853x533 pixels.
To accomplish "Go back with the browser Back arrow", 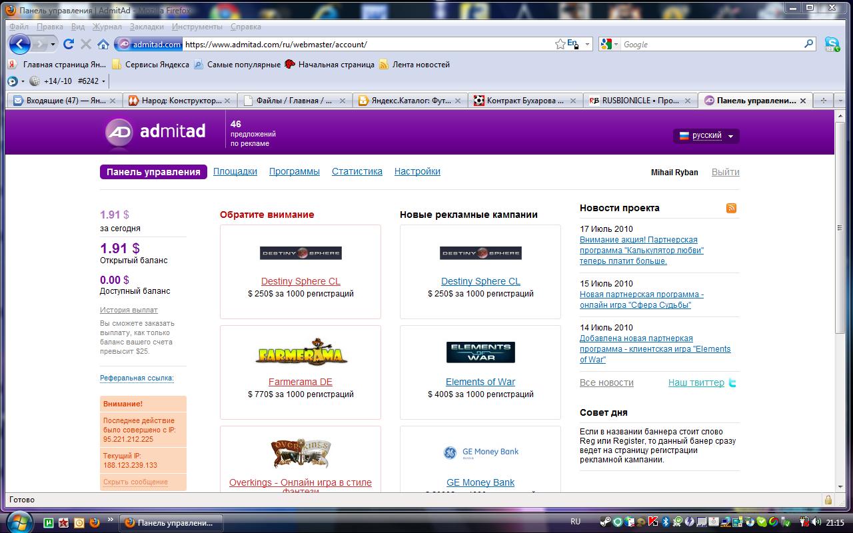I will pyautogui.click(x=20, y=45).
